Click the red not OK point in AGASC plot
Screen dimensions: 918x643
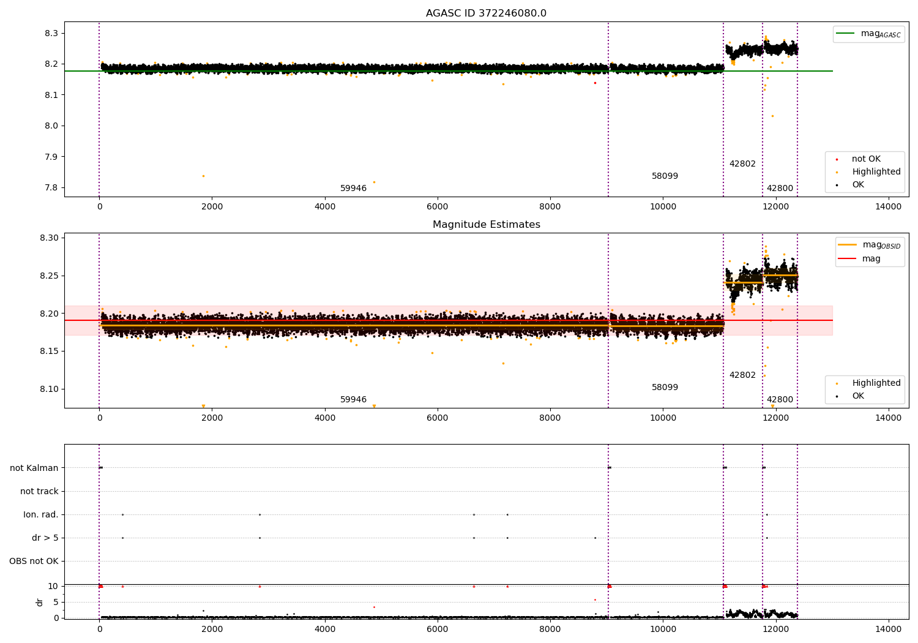tap(594, 83)
